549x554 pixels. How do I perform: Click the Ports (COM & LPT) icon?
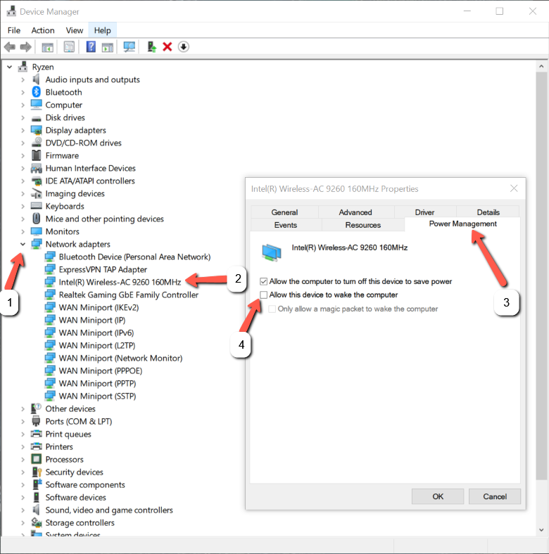click(36, 421)
